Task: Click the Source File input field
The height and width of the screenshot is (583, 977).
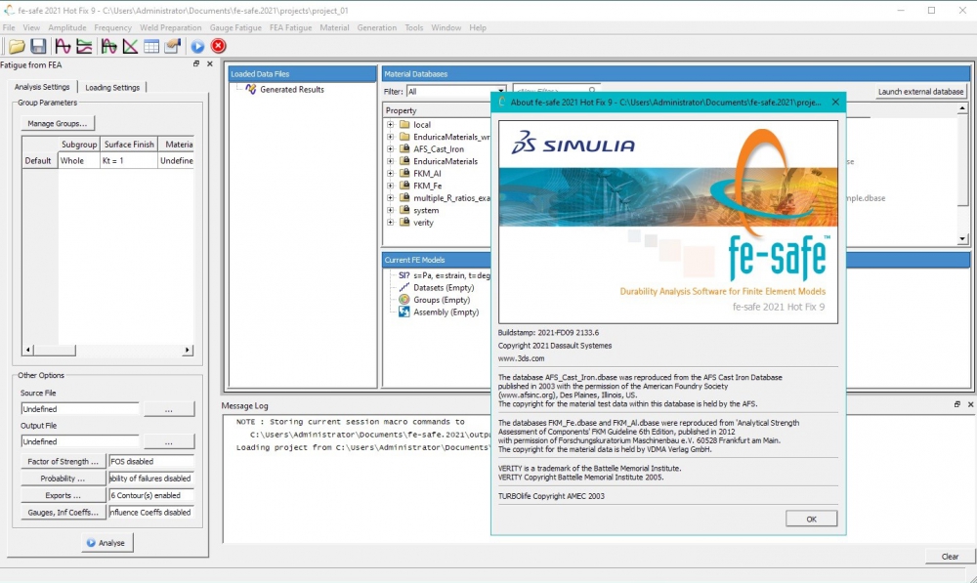Action: pos(80,409)
